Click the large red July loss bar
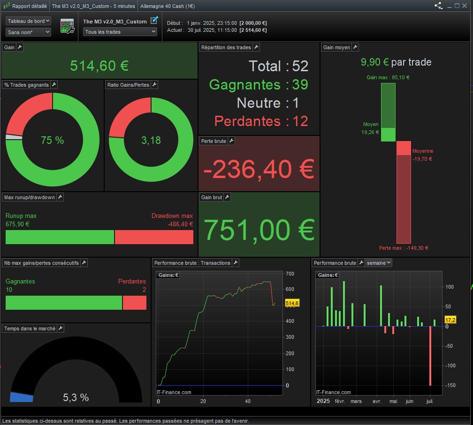The height and width of the screenshot is (425, 473). tap(430, 356)
